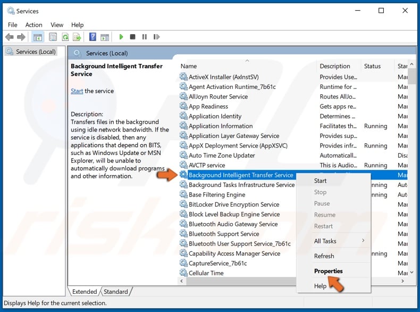Click the Properties sheet toolbar icon
Image resolution: width=420 pixels, height=312 pixels.
pyautogui.click(x=53, y=37)
